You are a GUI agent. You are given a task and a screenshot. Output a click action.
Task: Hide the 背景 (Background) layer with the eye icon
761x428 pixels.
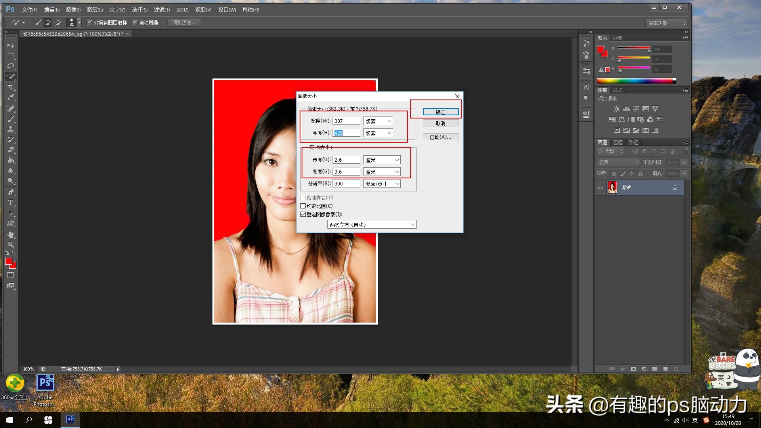tap(600, 187)
